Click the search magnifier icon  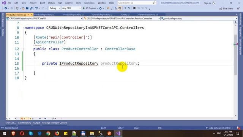pyautogui.click(x=154, y=3)
